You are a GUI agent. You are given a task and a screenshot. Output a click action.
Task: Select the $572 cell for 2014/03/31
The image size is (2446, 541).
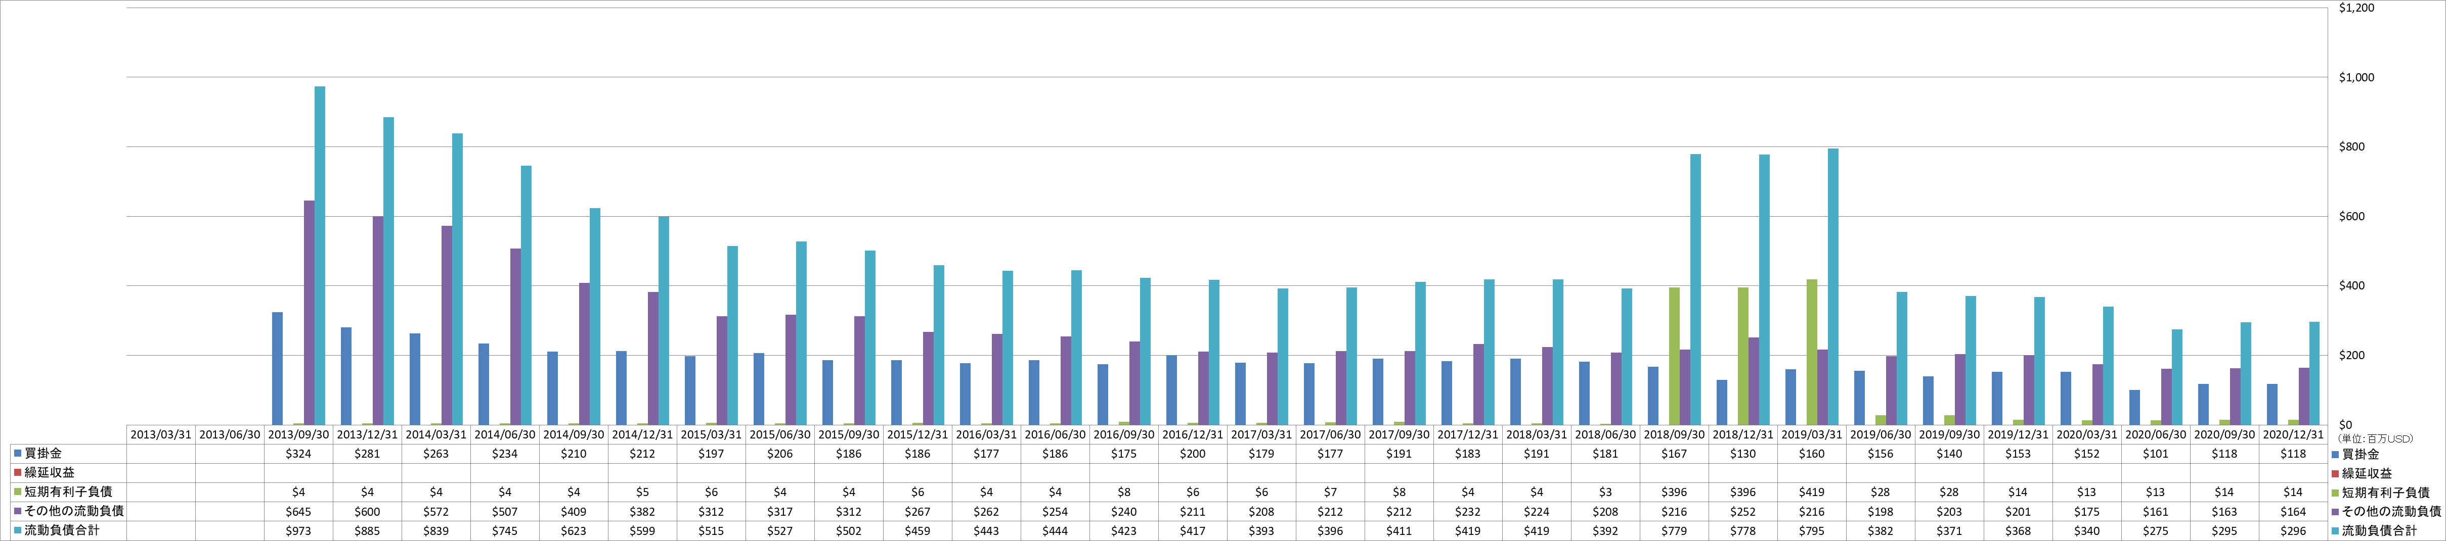click(x=436, y=511)
